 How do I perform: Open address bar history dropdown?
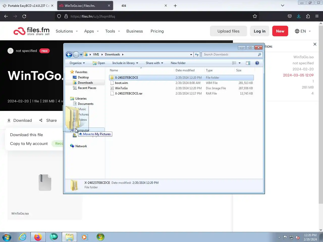[191, 54]
